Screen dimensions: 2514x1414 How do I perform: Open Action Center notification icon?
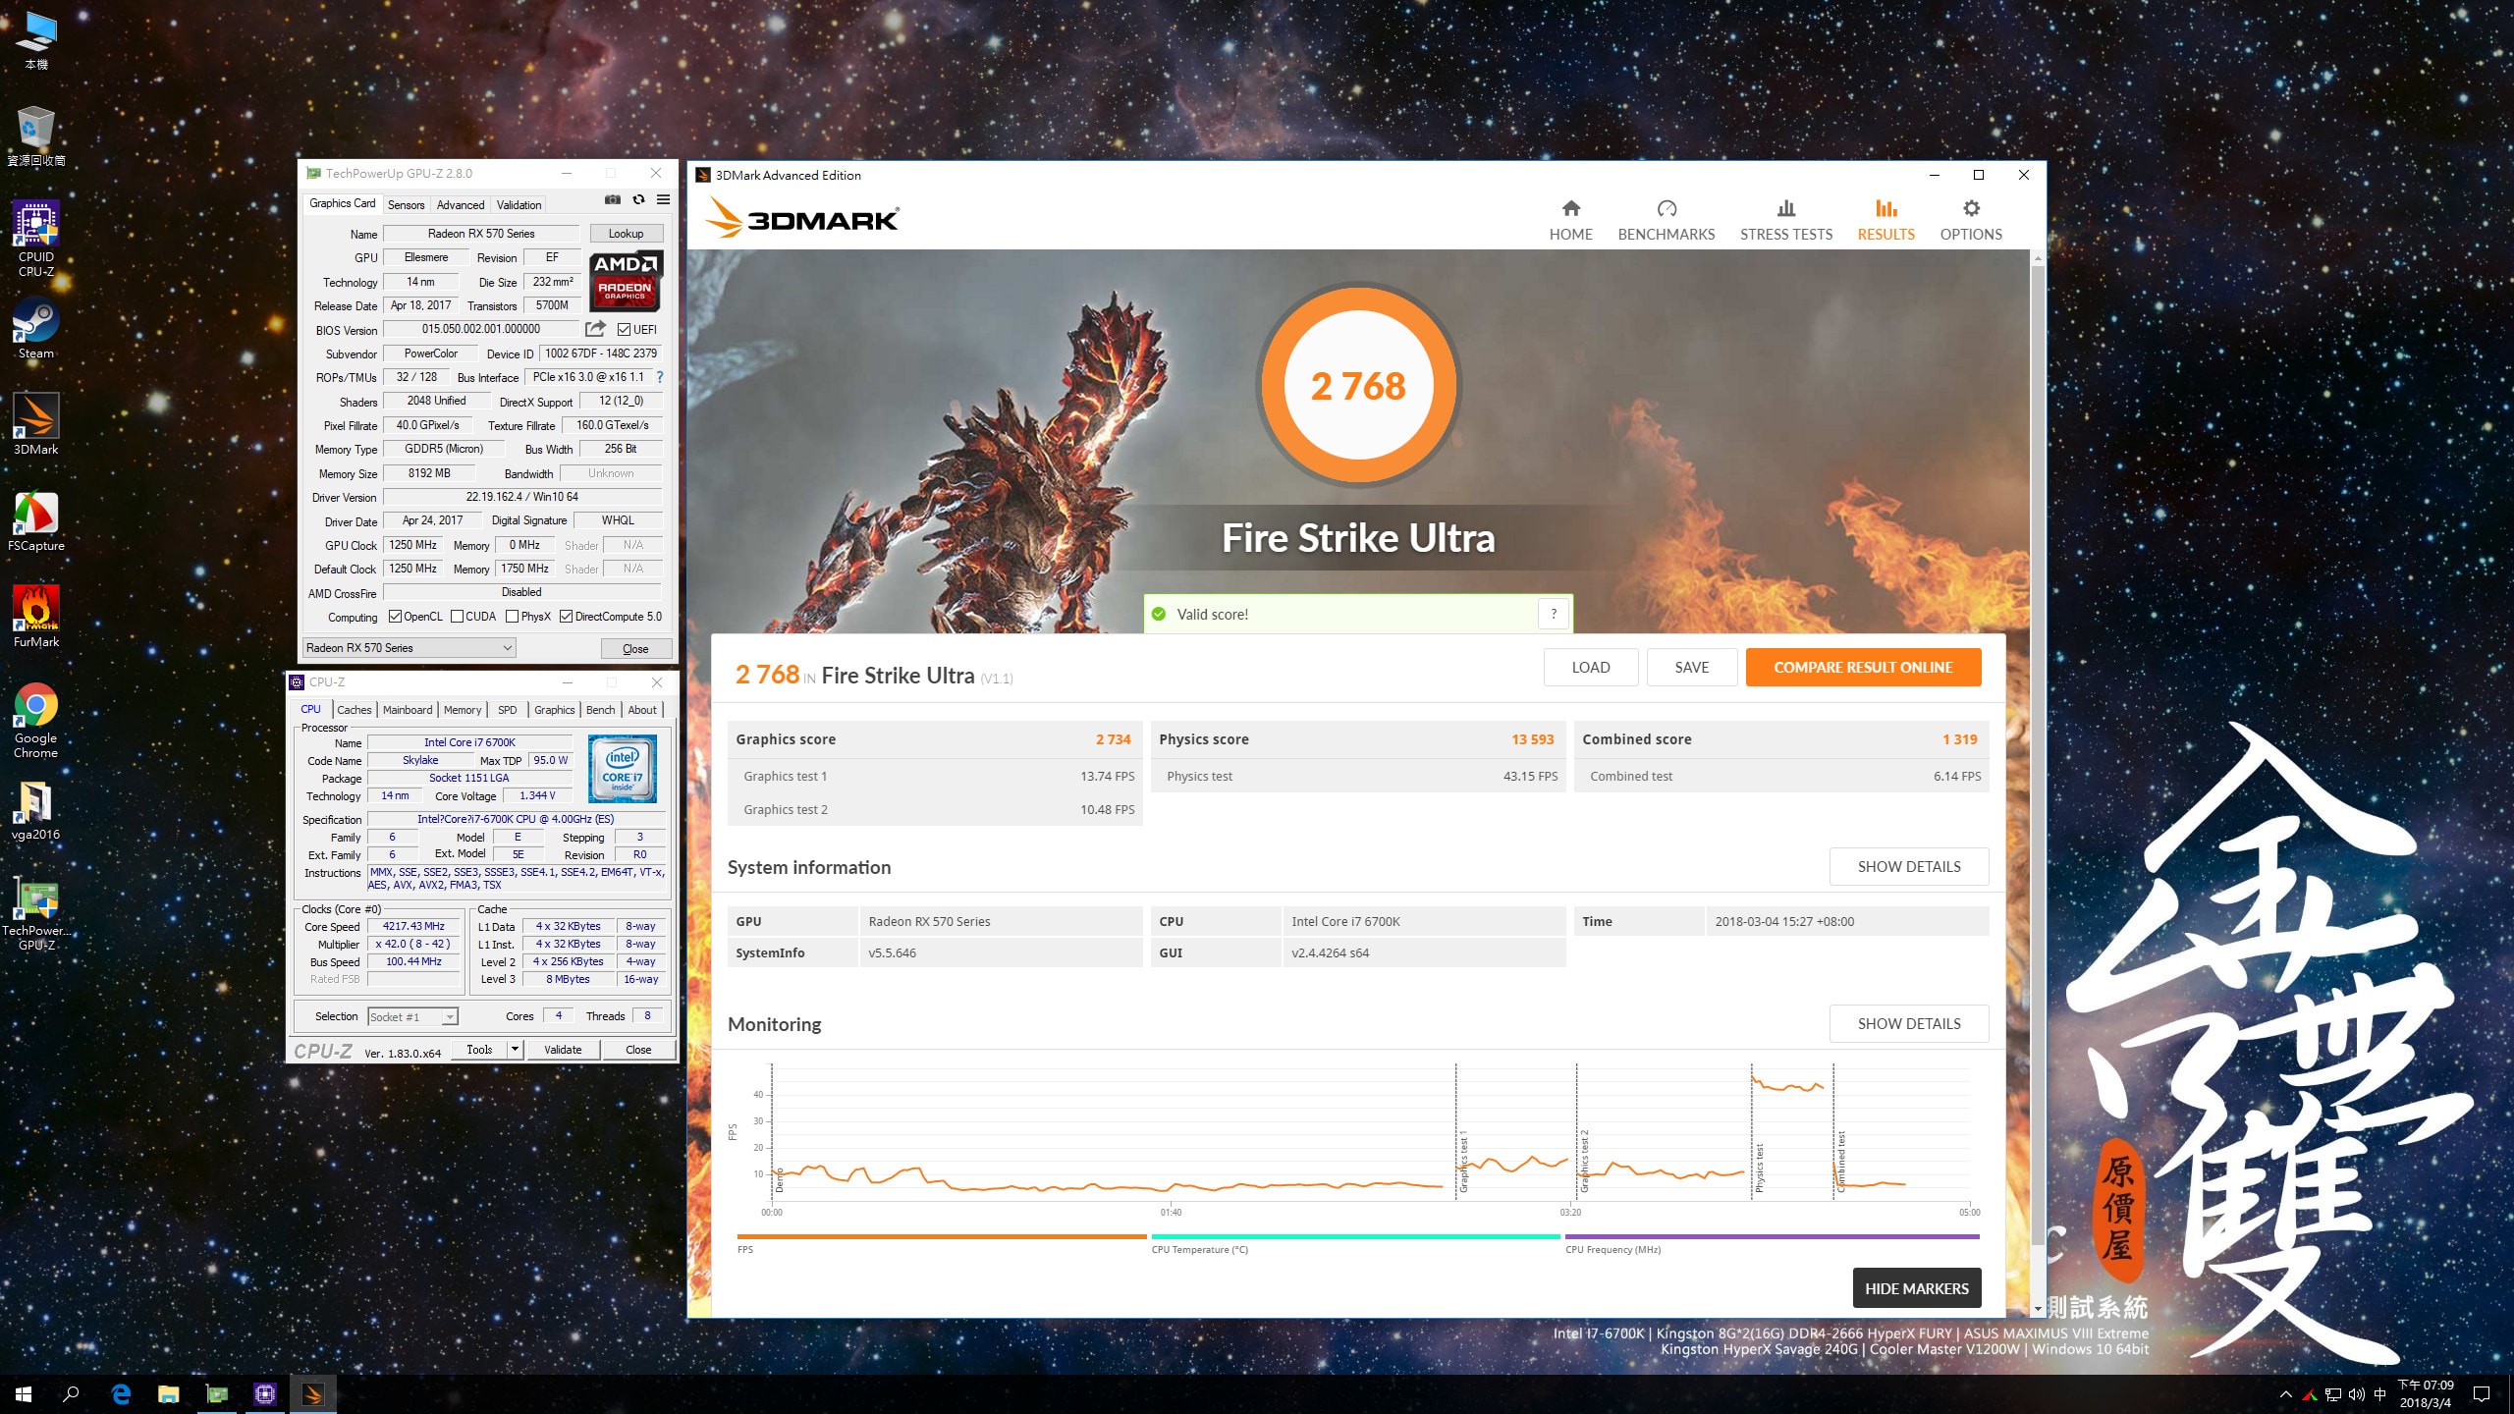coord(2482,1394)
